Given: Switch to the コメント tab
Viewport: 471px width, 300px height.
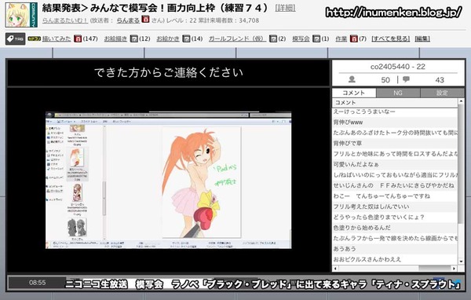Looking at the screenshot, I should (354, 93).
